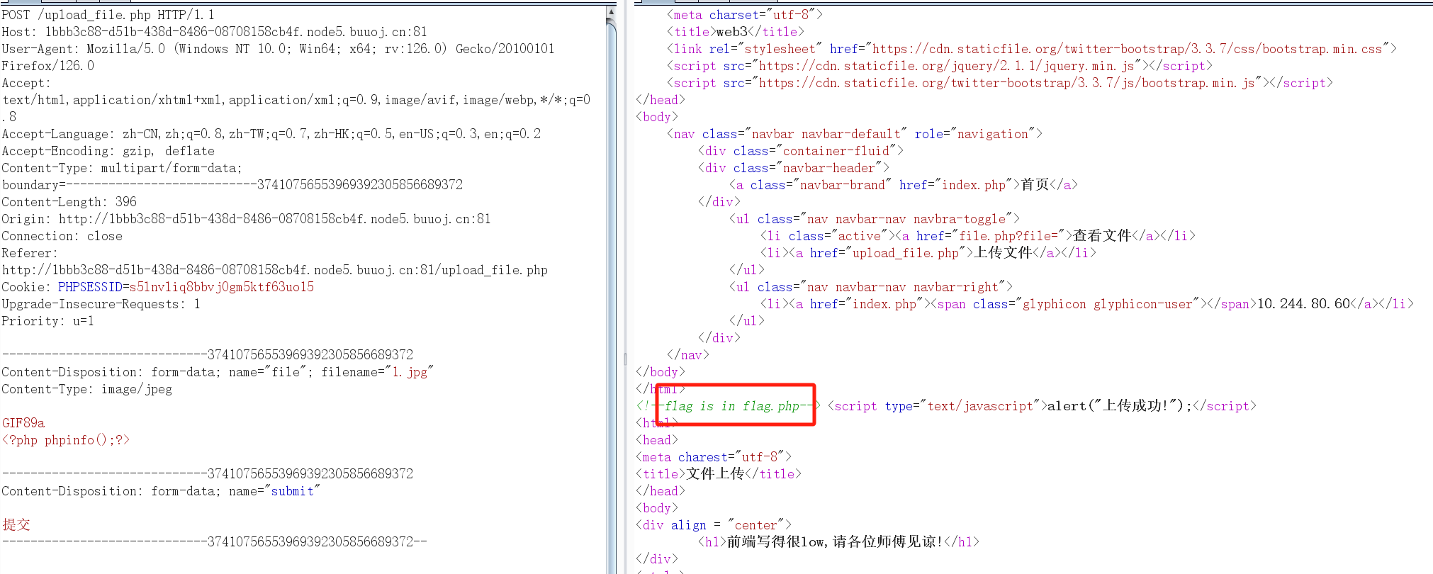Click the 'GIF89a' magic bytes line
Image resolution: width=1433 pixels, height=574 pixels.
[x=23, y=423]
